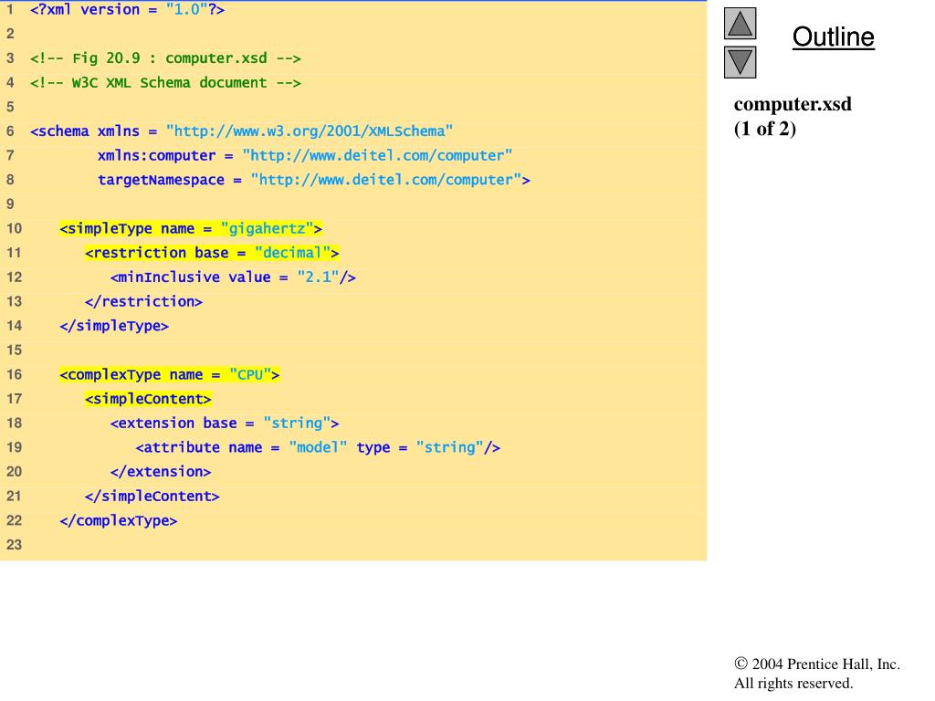Image resolution: width=935 pixels, height=701 pixels.
Task: Open the Outline link
Action: pos(833,37)
